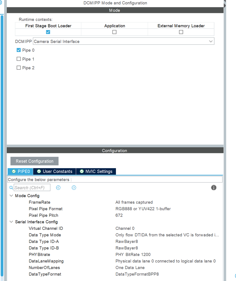This screenshot has height=281, width=236.
Task: Focus the Search (Ctrl+F) field
Action: pyautogui.click(x=32, y=188)
